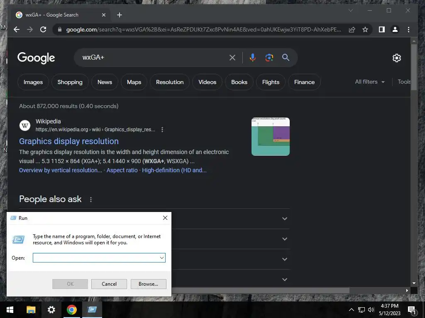The image size is (425, 318).
Task: Open the Chrome profile menu
Action: pyautogui.click(x=395, y=29)
